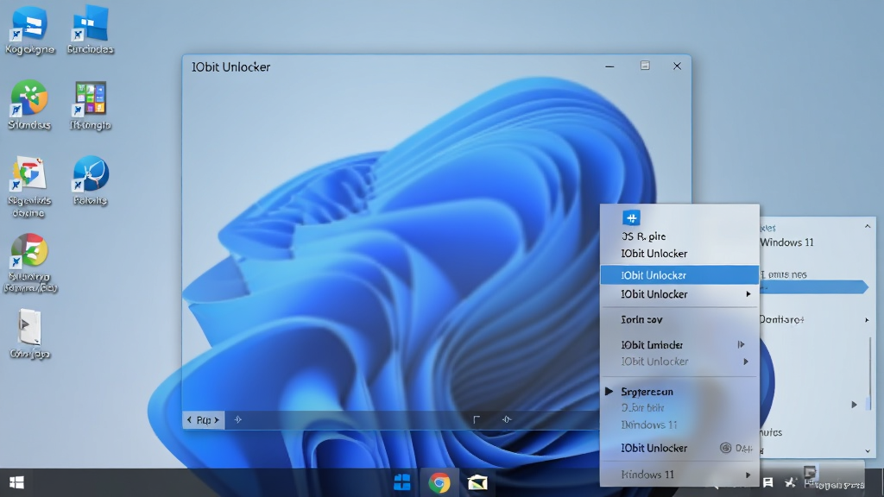This screenshot has height=497, width=884.
Task: Launch Google Chrome from the taskbar
Action: pyautogui.click(x=439, y=483)
